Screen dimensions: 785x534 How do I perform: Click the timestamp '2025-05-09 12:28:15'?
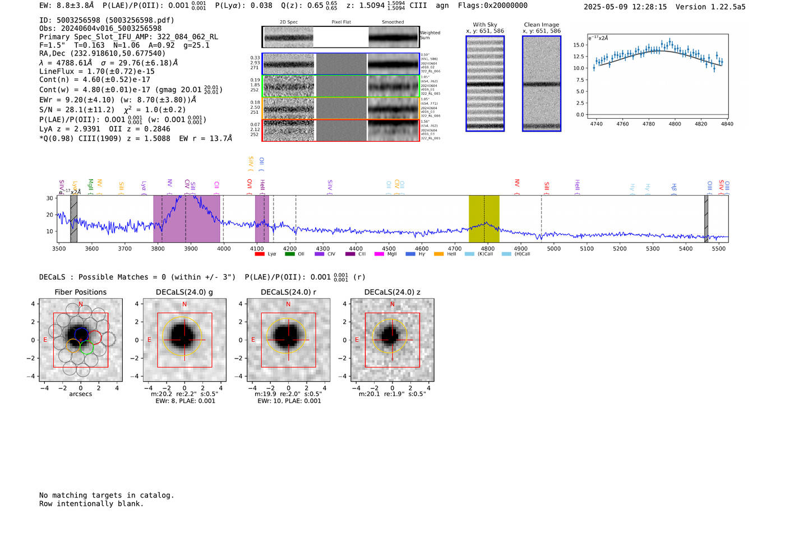click(x=625, y=7)
